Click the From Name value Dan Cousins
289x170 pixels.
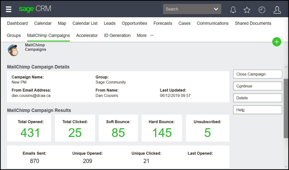point(107,95)
